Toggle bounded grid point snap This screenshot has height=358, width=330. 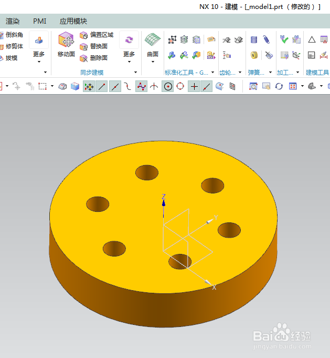(232, 86)
